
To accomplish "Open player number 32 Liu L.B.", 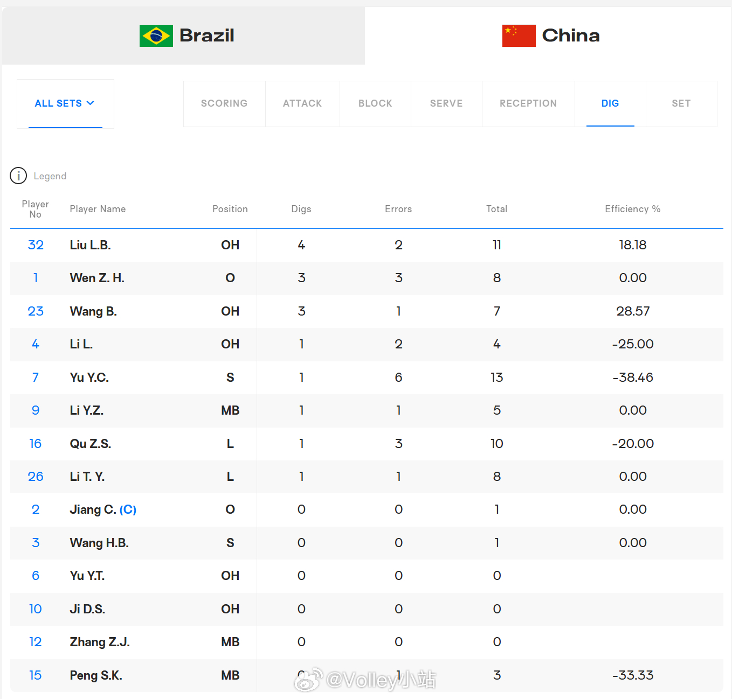I will [36, 245].
